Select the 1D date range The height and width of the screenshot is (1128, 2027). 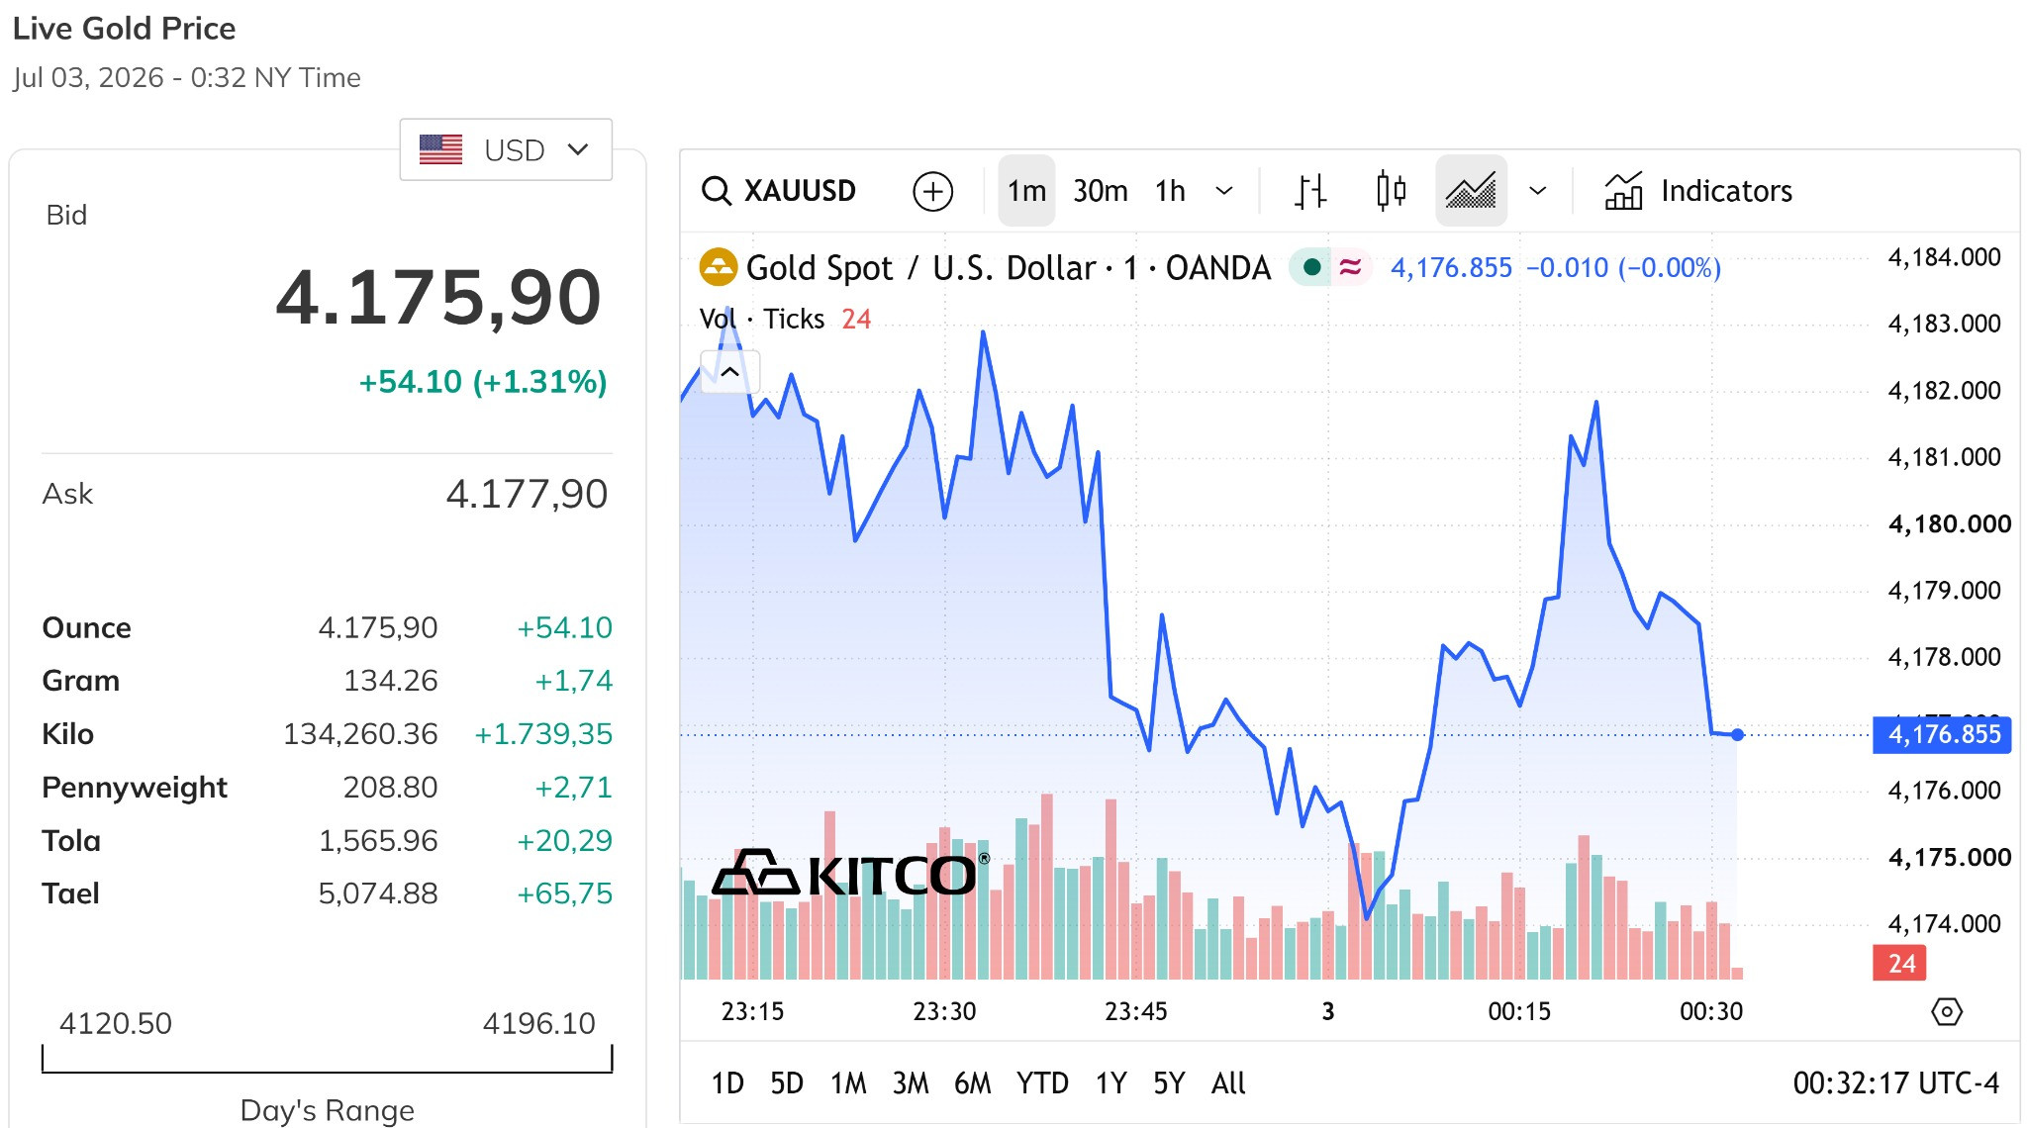click(727, 1083)
